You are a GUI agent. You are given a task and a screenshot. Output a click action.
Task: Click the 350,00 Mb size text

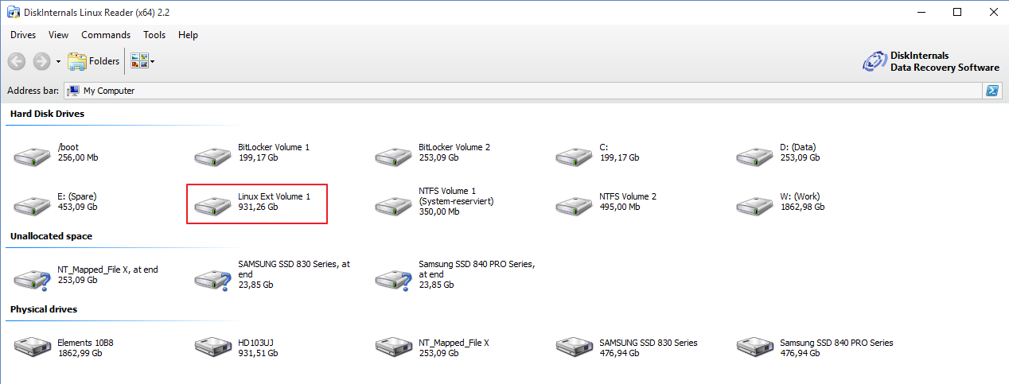[439, 211]
